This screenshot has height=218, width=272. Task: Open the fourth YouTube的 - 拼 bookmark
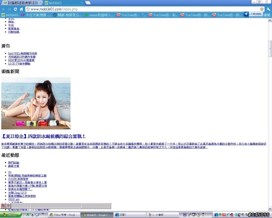pyautogui.click(x=227, y=15)
